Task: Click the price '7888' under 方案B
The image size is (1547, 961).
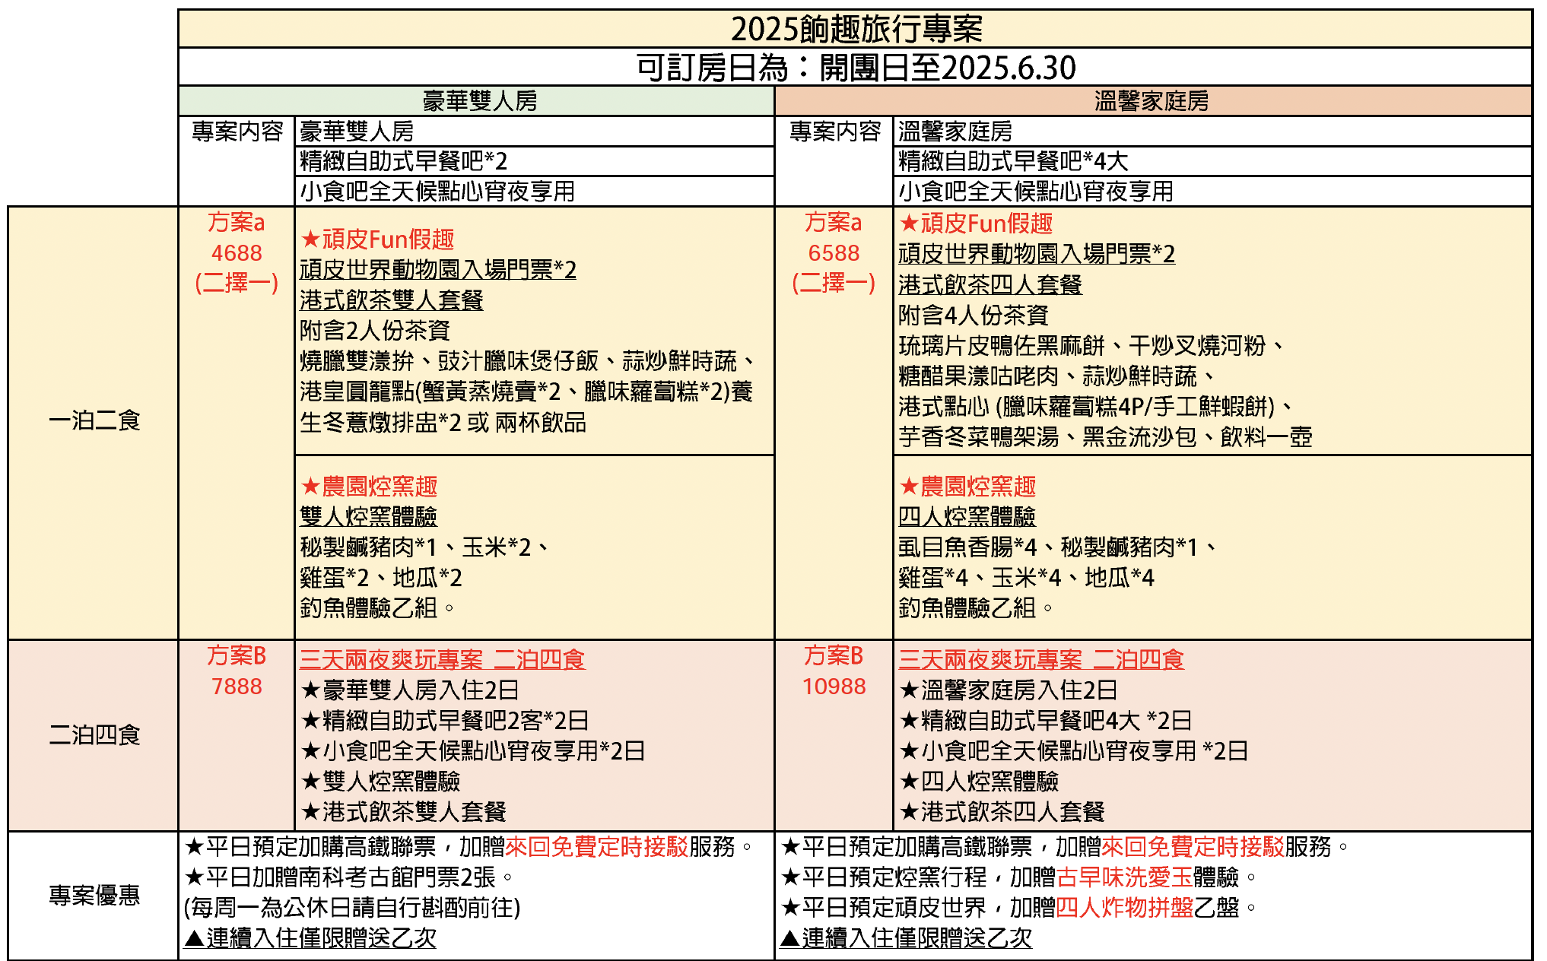Action: click(x=237, y=687)
